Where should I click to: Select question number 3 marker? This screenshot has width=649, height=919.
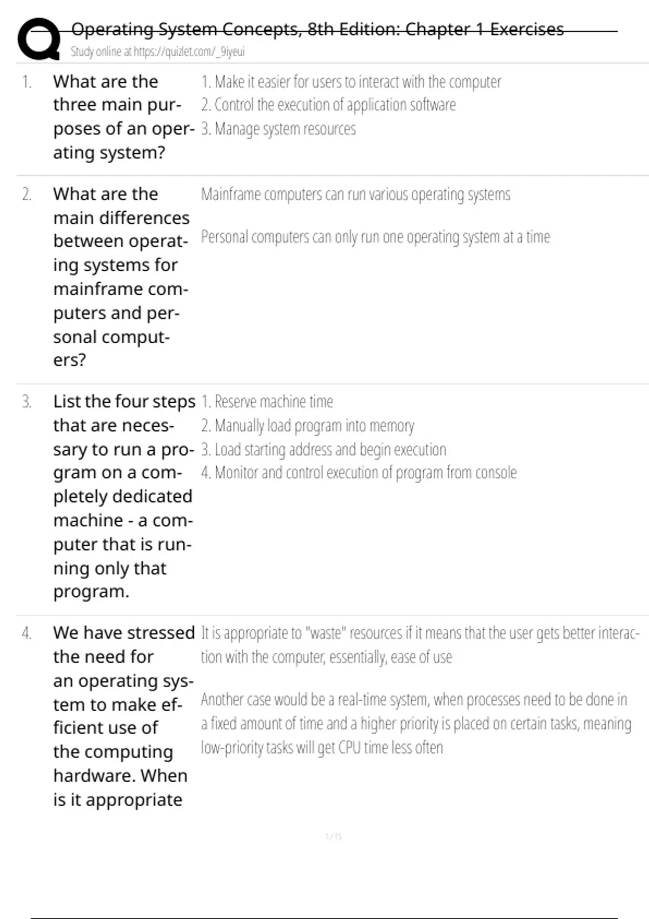[27, 402]
